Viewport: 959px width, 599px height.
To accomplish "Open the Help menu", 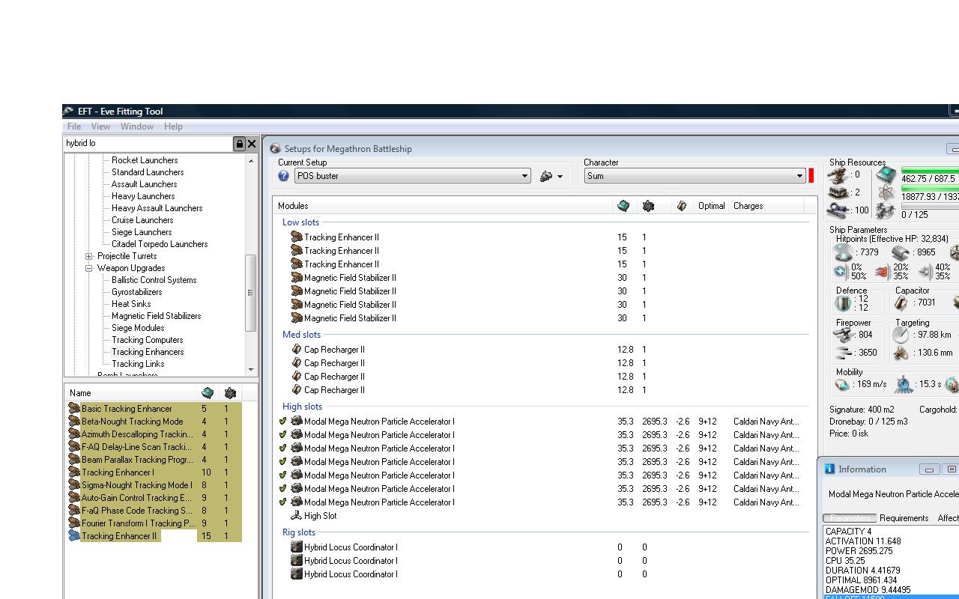I will pos(173,127).
